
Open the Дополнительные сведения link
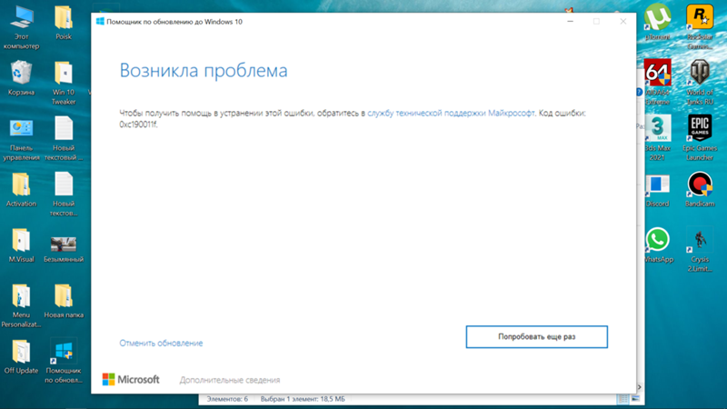tap(230, 380)
